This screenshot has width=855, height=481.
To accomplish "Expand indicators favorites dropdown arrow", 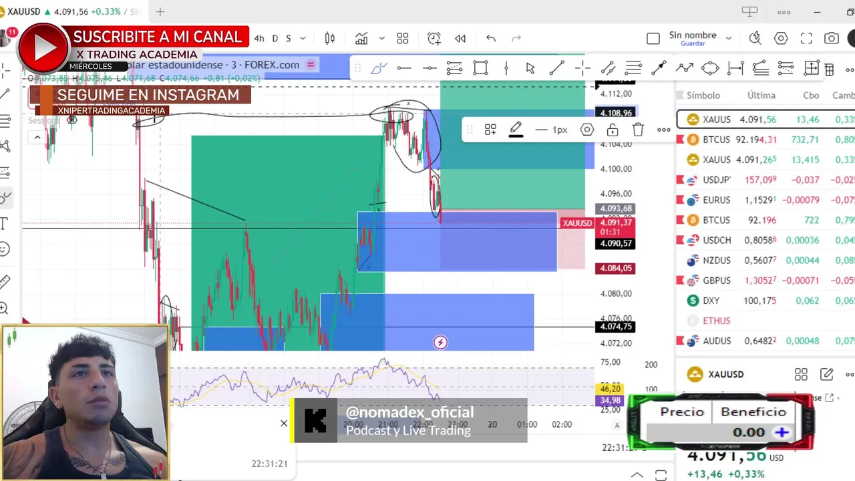I will click(381, 39).
